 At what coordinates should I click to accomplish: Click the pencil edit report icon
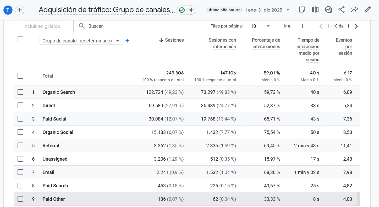tap(367, 10)
